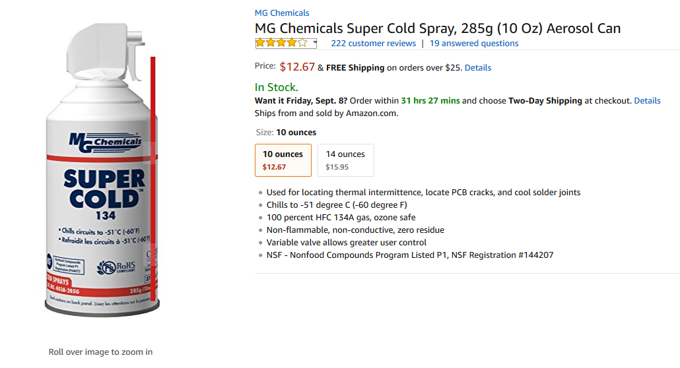This screenshot has width=680, height=368.
Task: Choose the 14 ounces size option
Action: (345, 160)
